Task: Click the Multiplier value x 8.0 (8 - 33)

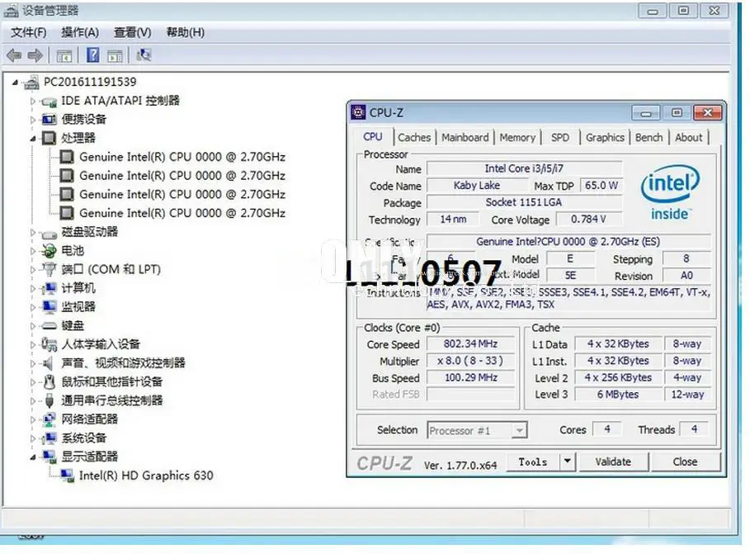Action: (470, 361)
